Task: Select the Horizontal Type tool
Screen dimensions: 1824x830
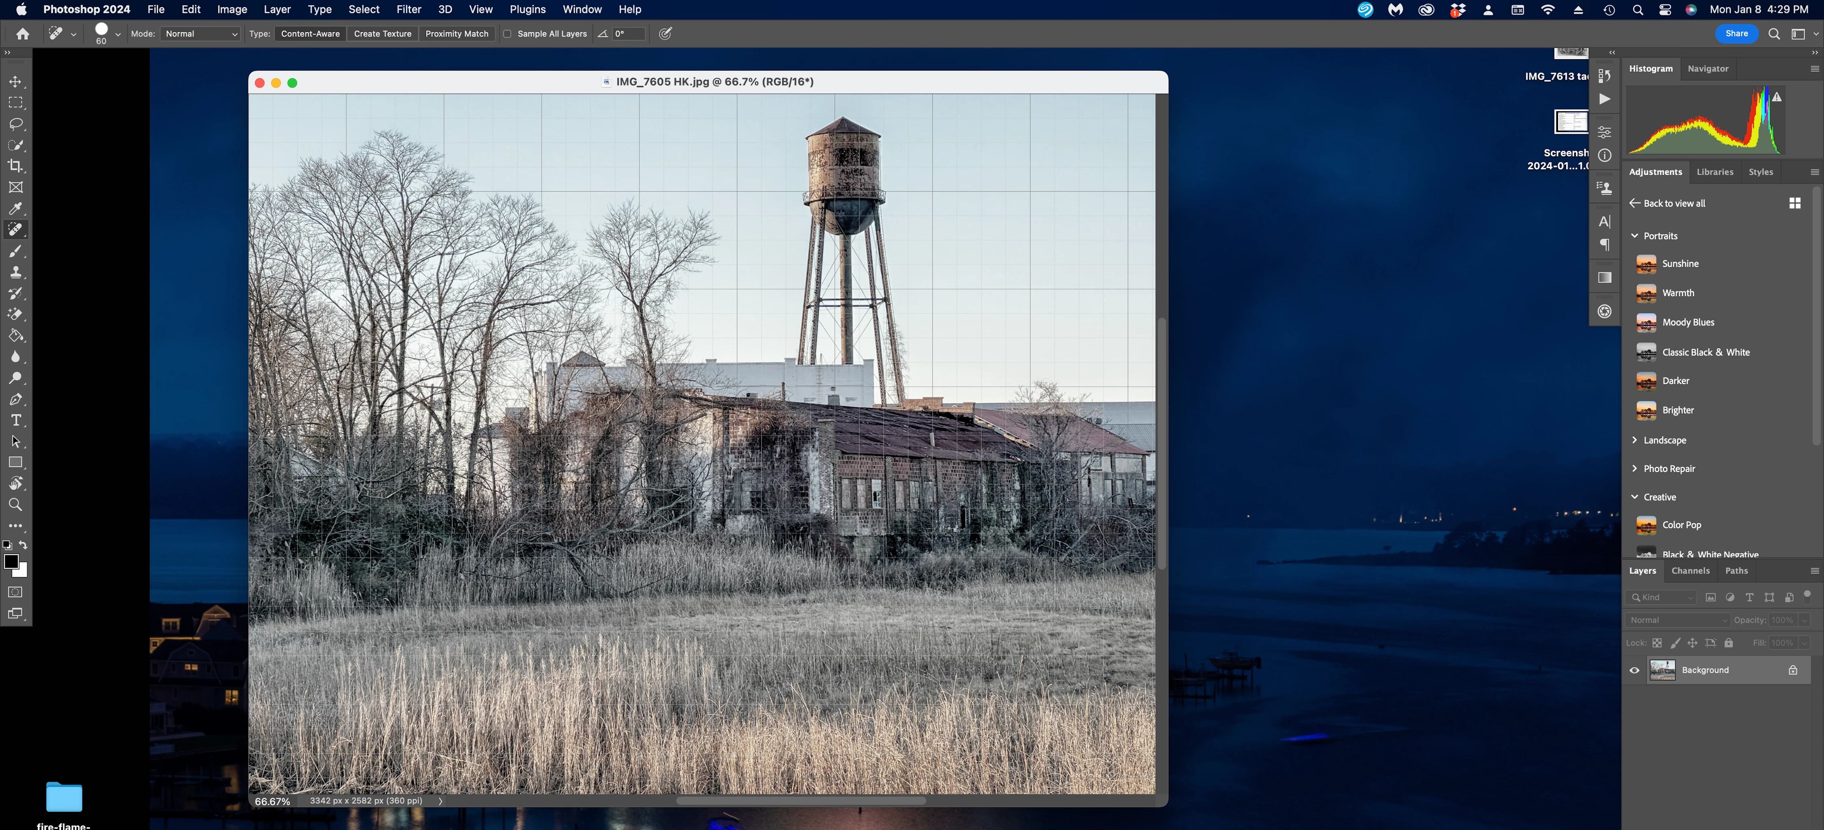Action: click(x=15, y=420)
